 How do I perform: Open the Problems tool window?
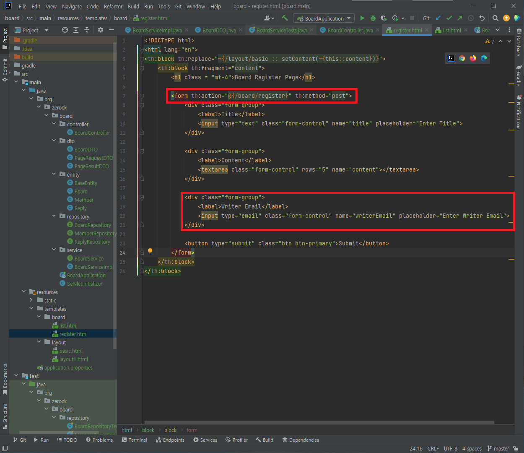99,440
